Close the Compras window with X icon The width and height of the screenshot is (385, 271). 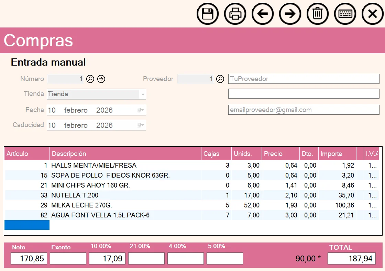coord(373,14)
